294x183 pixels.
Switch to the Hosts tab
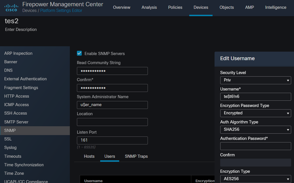pyautogui.click(x=89, y=156)
